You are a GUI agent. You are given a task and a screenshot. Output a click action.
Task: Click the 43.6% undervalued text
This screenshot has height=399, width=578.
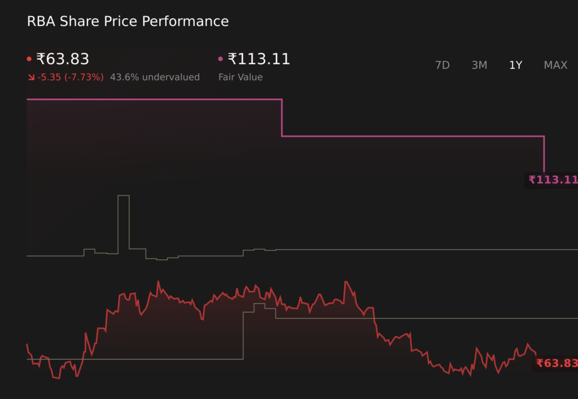point(155,77)
